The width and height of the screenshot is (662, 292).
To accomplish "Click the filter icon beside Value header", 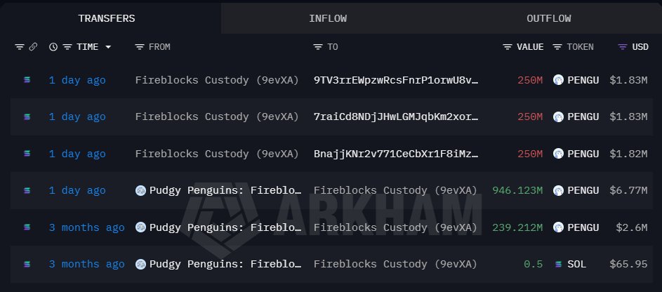I will coord(507,47).
